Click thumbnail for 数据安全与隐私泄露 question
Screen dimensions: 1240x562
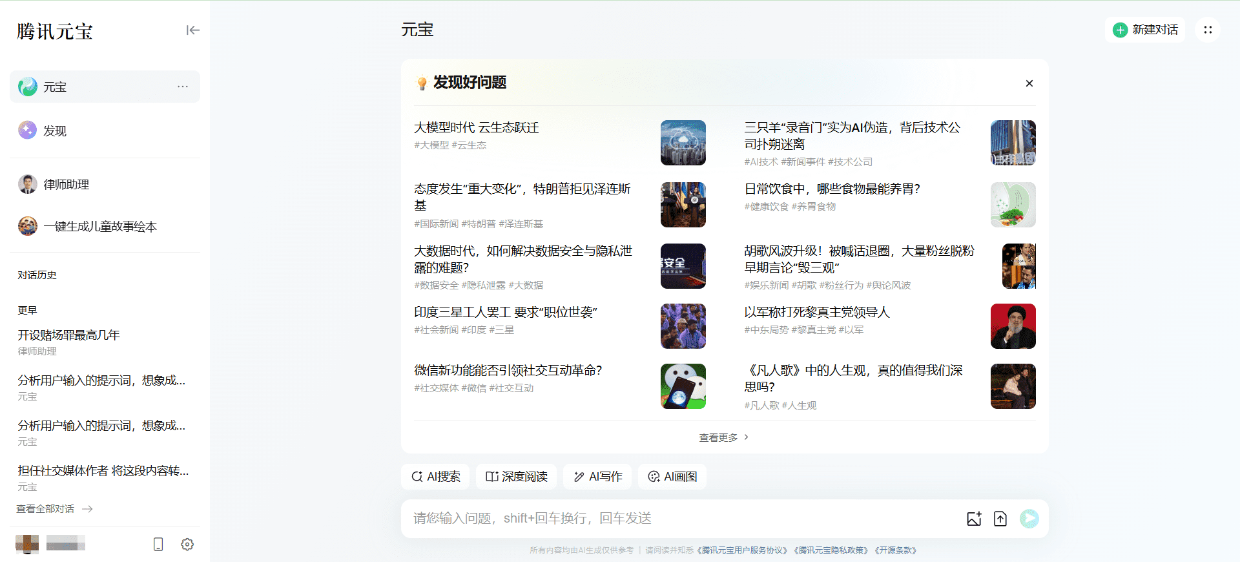pyautogui.click(x=683, y=266)
